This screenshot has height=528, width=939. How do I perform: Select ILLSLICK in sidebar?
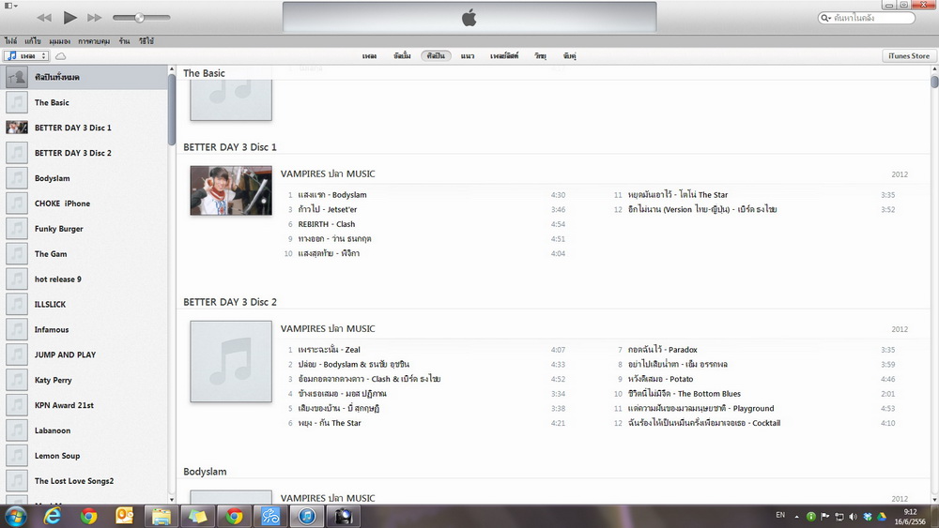[x=84, y=304]
